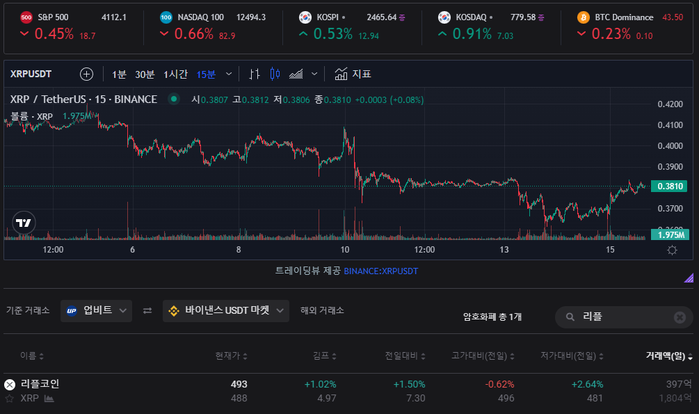Click the Binance logo in the market selector
This screenshot has height=414, width=699.
(174, 311)
